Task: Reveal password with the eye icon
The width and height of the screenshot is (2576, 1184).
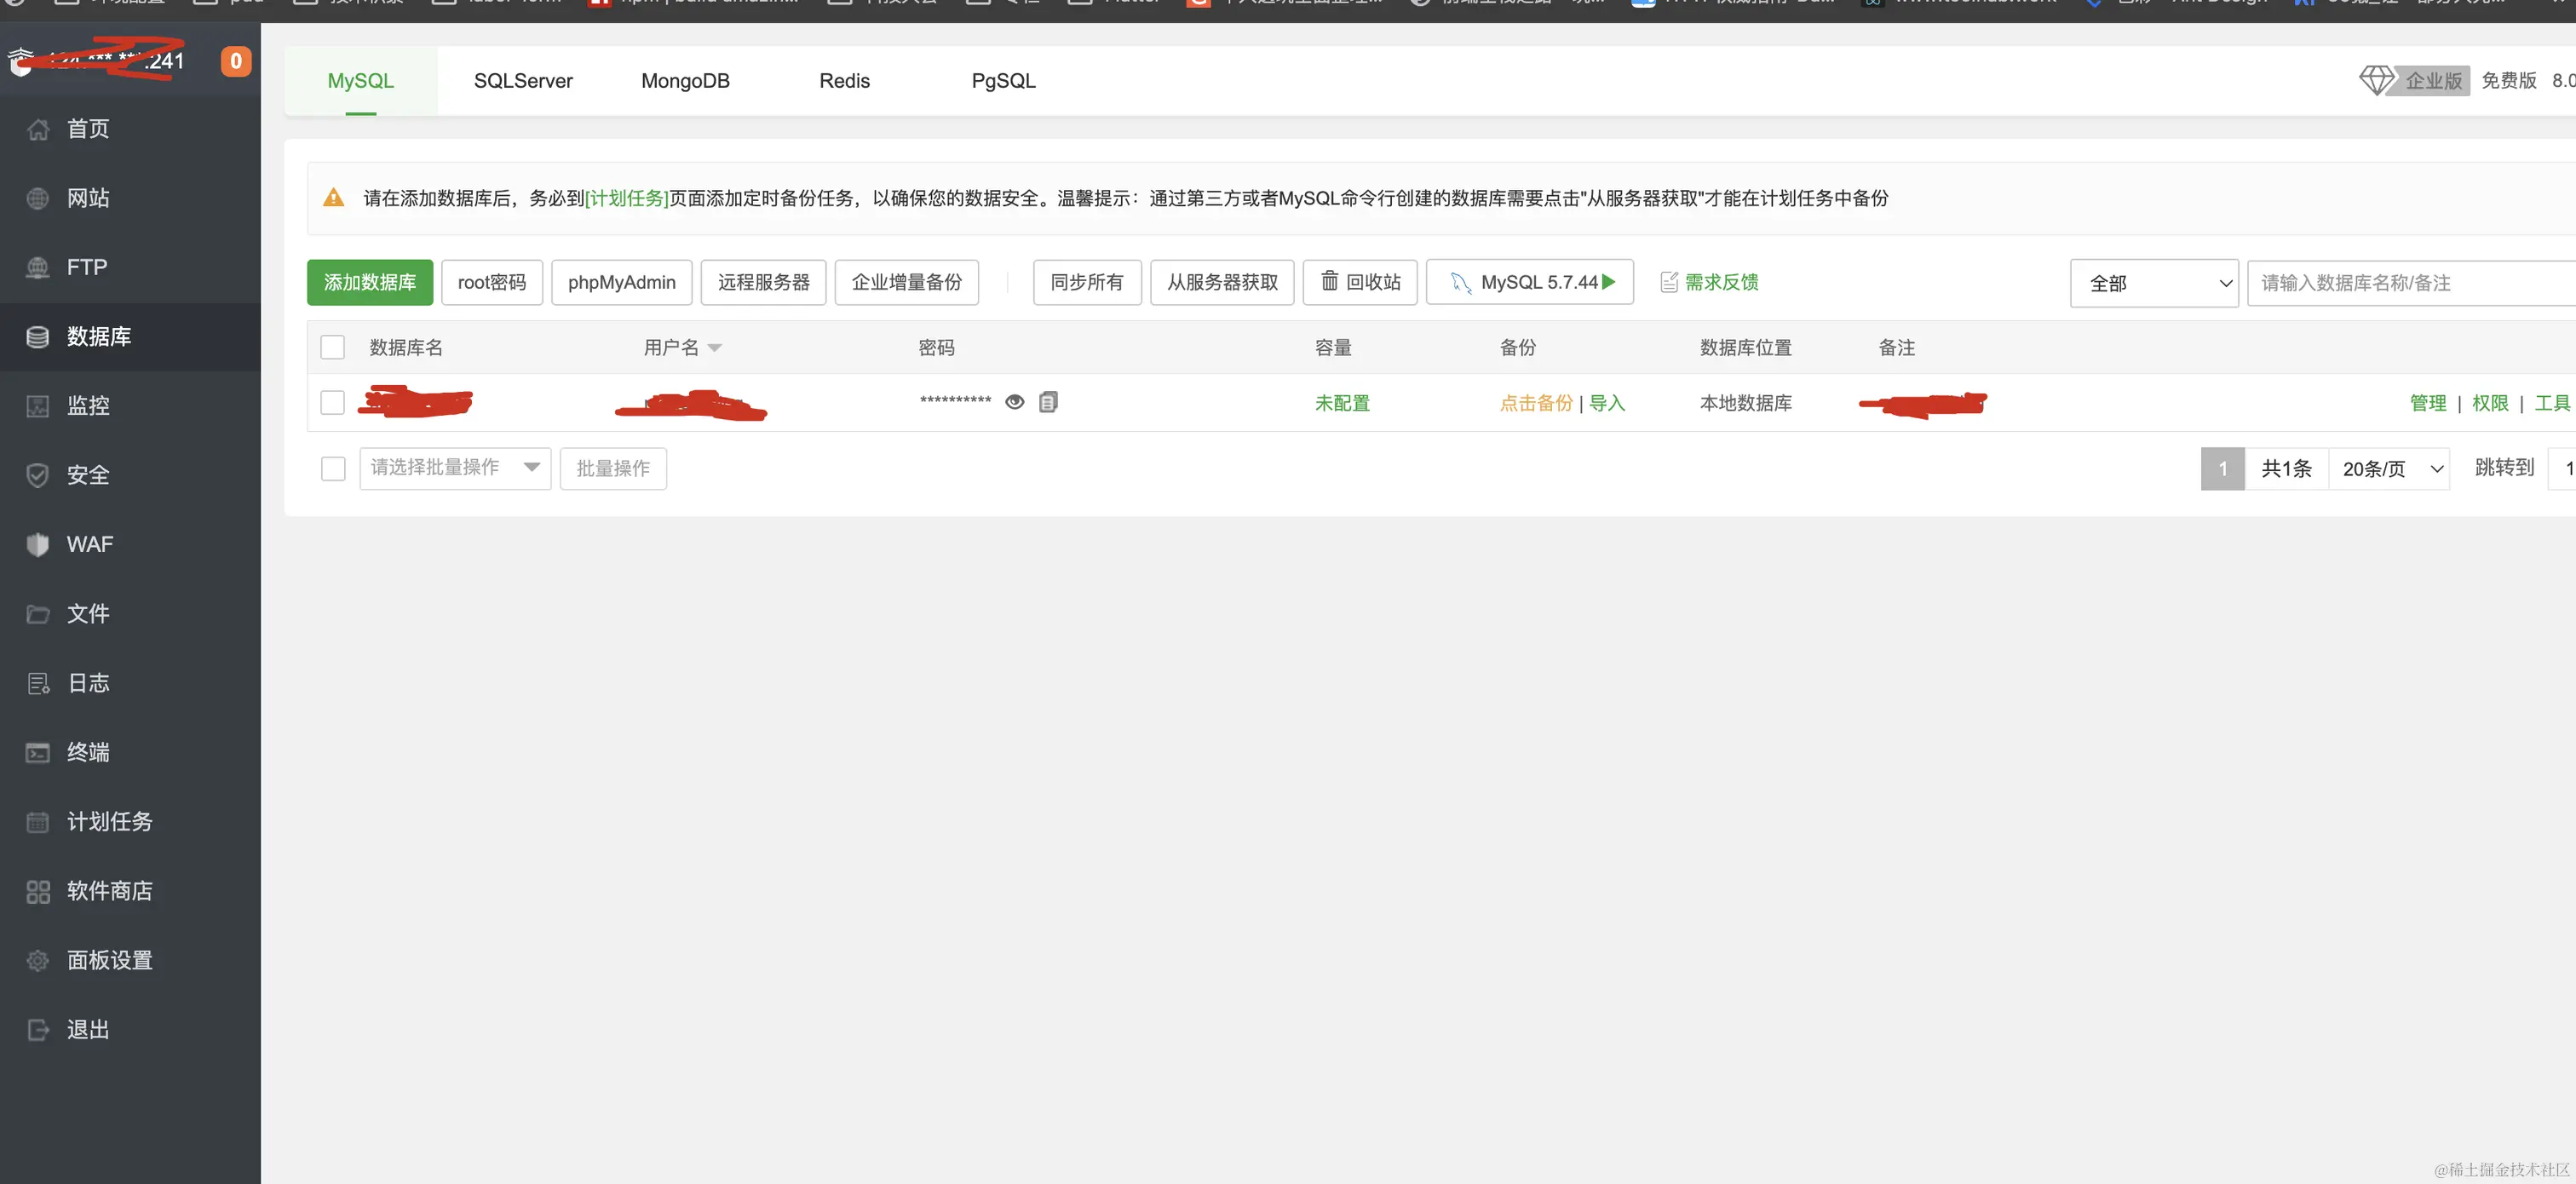Action: coord(1014,402)
